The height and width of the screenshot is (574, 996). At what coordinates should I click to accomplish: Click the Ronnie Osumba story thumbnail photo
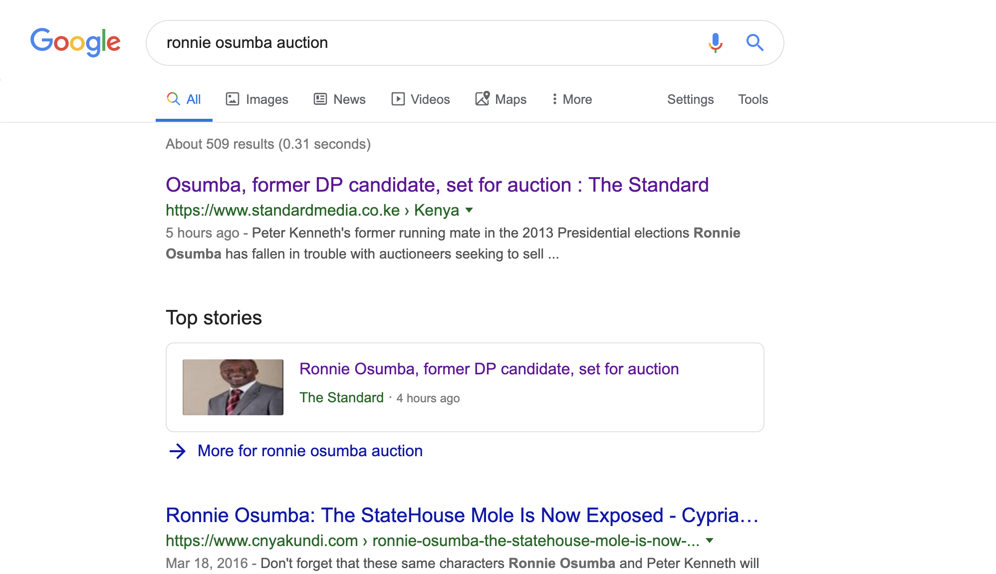233,387
